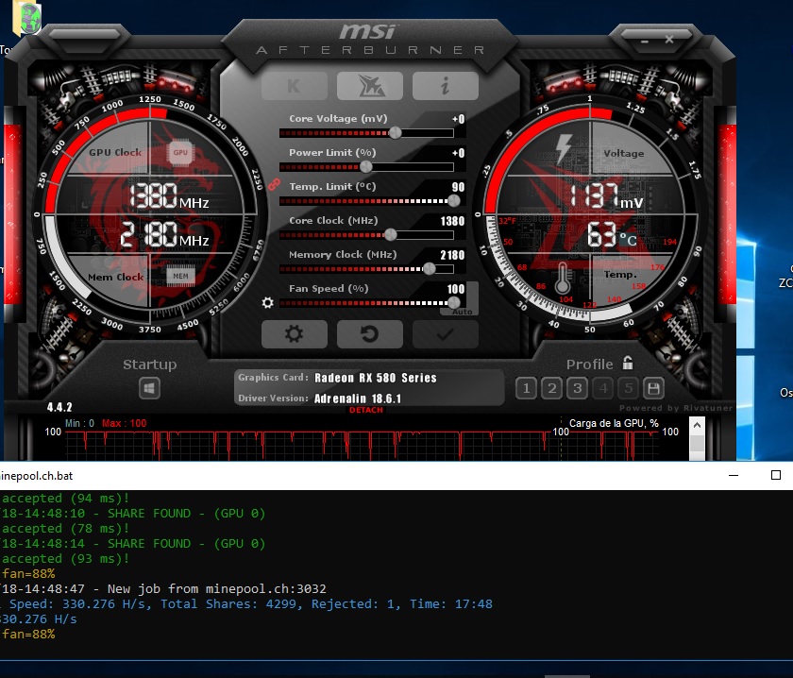Minimize the minepool.ch.bat console window
Viewport: 793px width, 678px height.
pyautogui.click(x=734, y=475)
